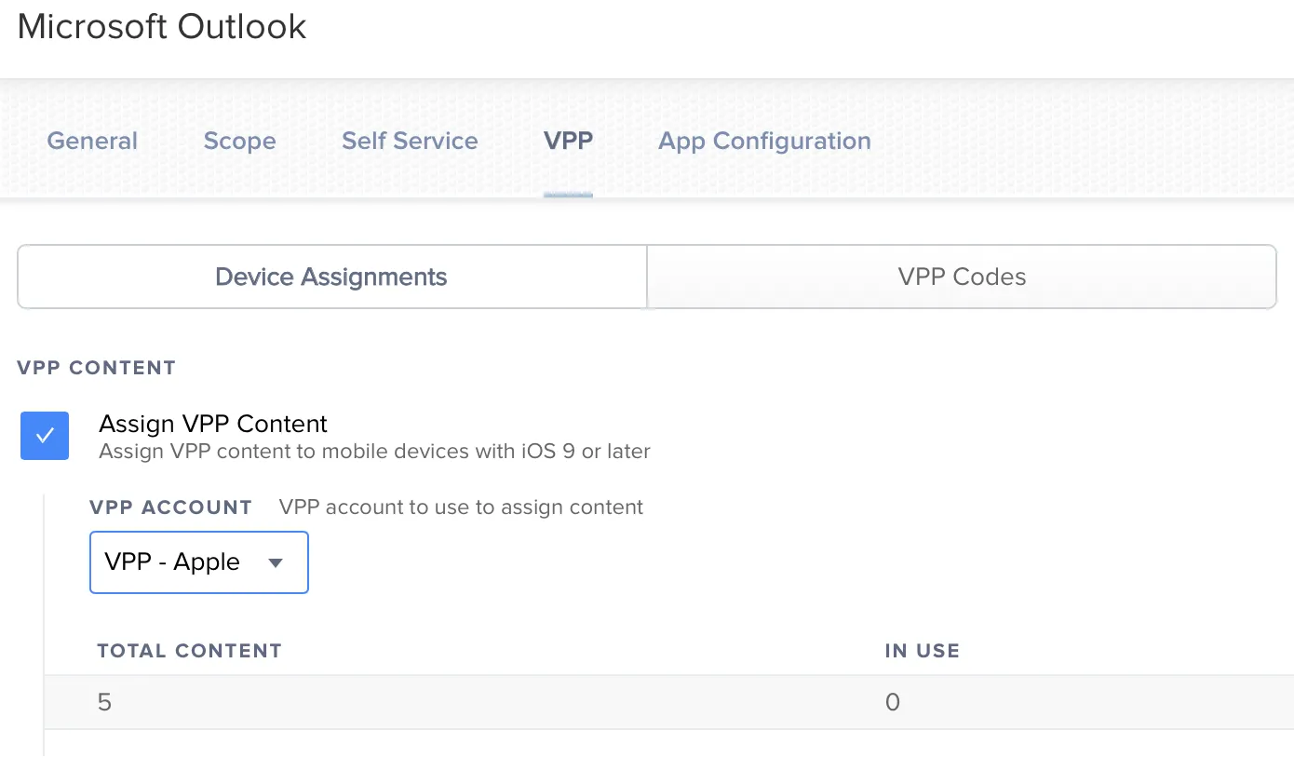Click the Assign VPP Content label text
Viewport: 1294px width, 771px height.
pos(212,424)
